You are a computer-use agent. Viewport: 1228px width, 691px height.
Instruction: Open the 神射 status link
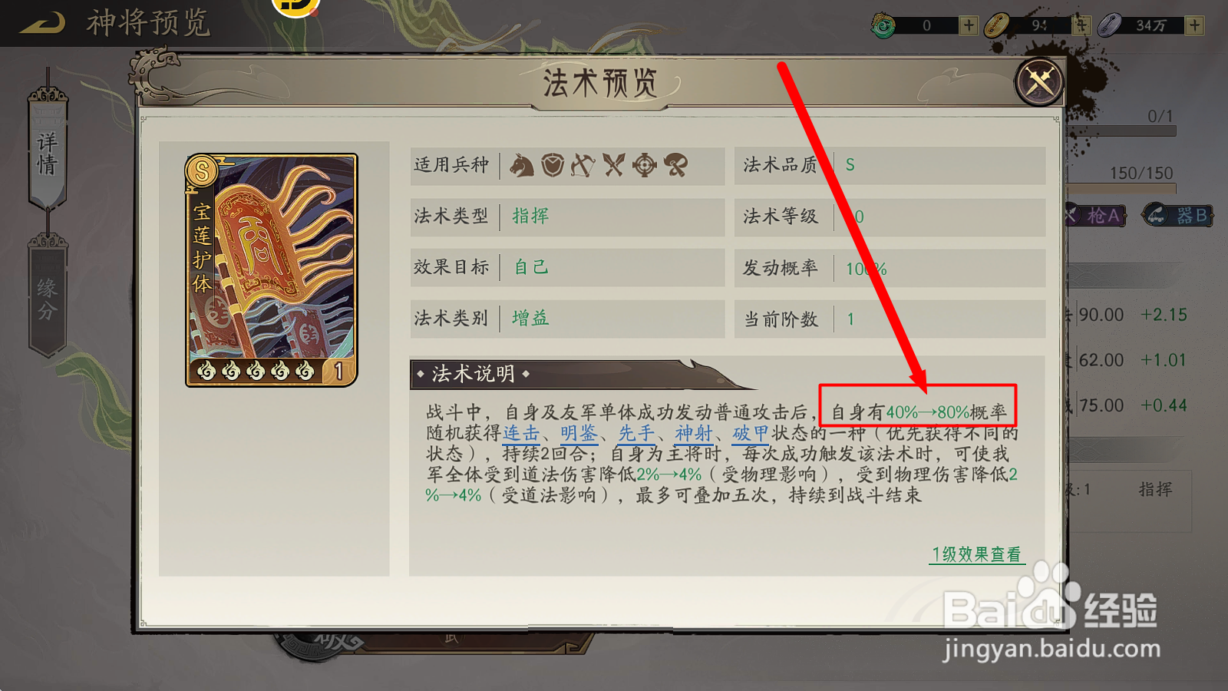(x=694, y=434)
